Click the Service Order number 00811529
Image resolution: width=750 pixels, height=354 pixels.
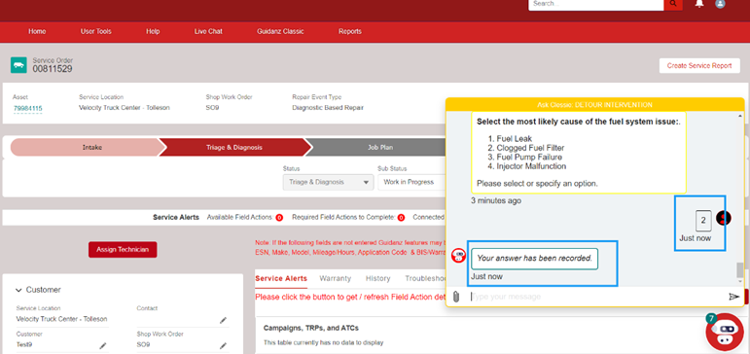pos(53,69)
